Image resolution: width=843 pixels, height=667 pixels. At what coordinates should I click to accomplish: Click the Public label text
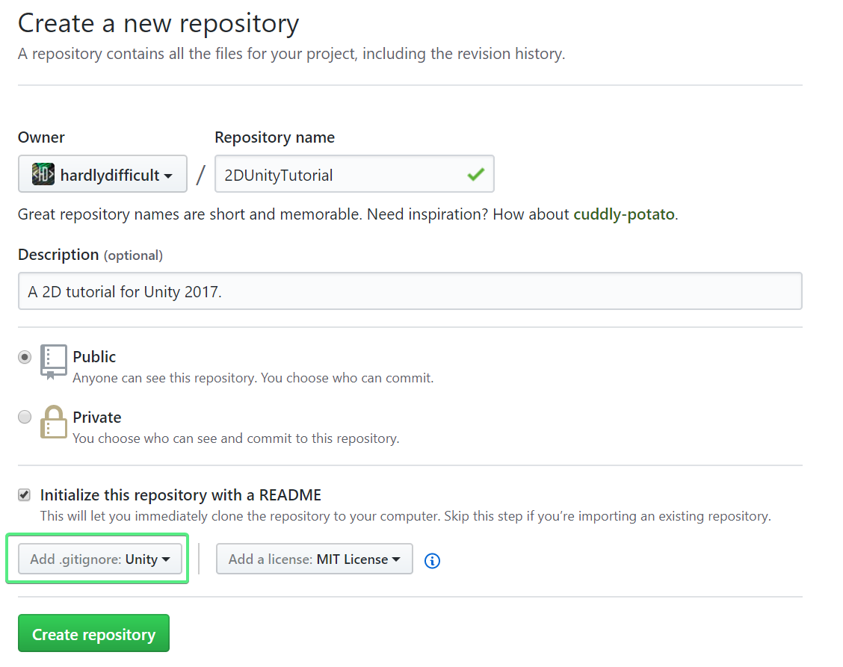coord(94,357)
